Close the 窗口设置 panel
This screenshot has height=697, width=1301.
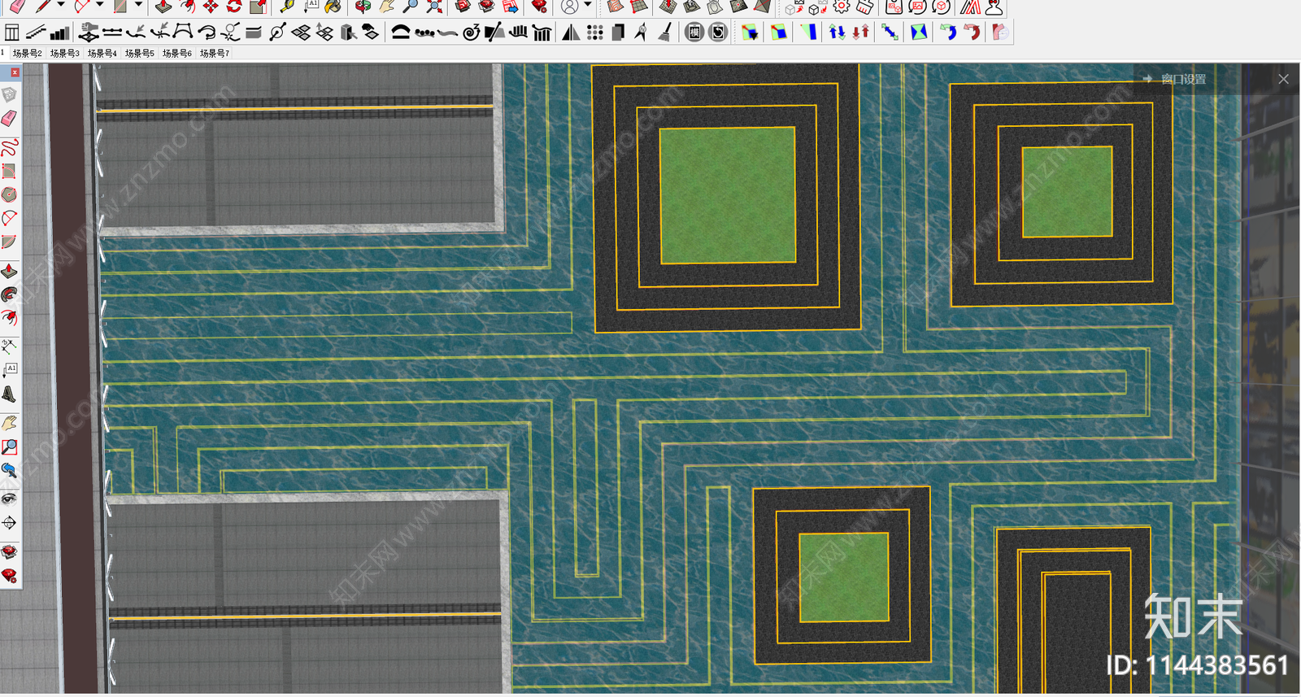coord(1283,79)
